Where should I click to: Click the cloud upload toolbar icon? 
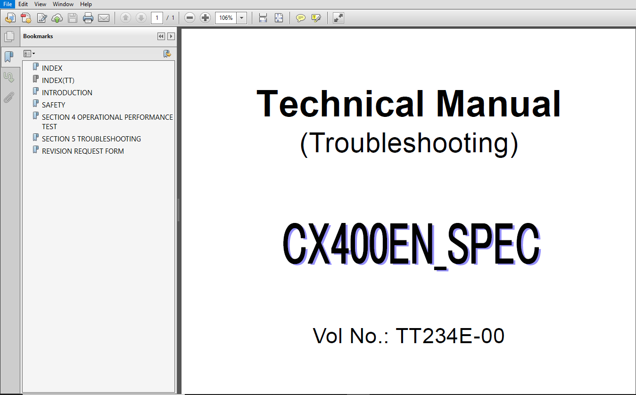click(x=57, y=18)
